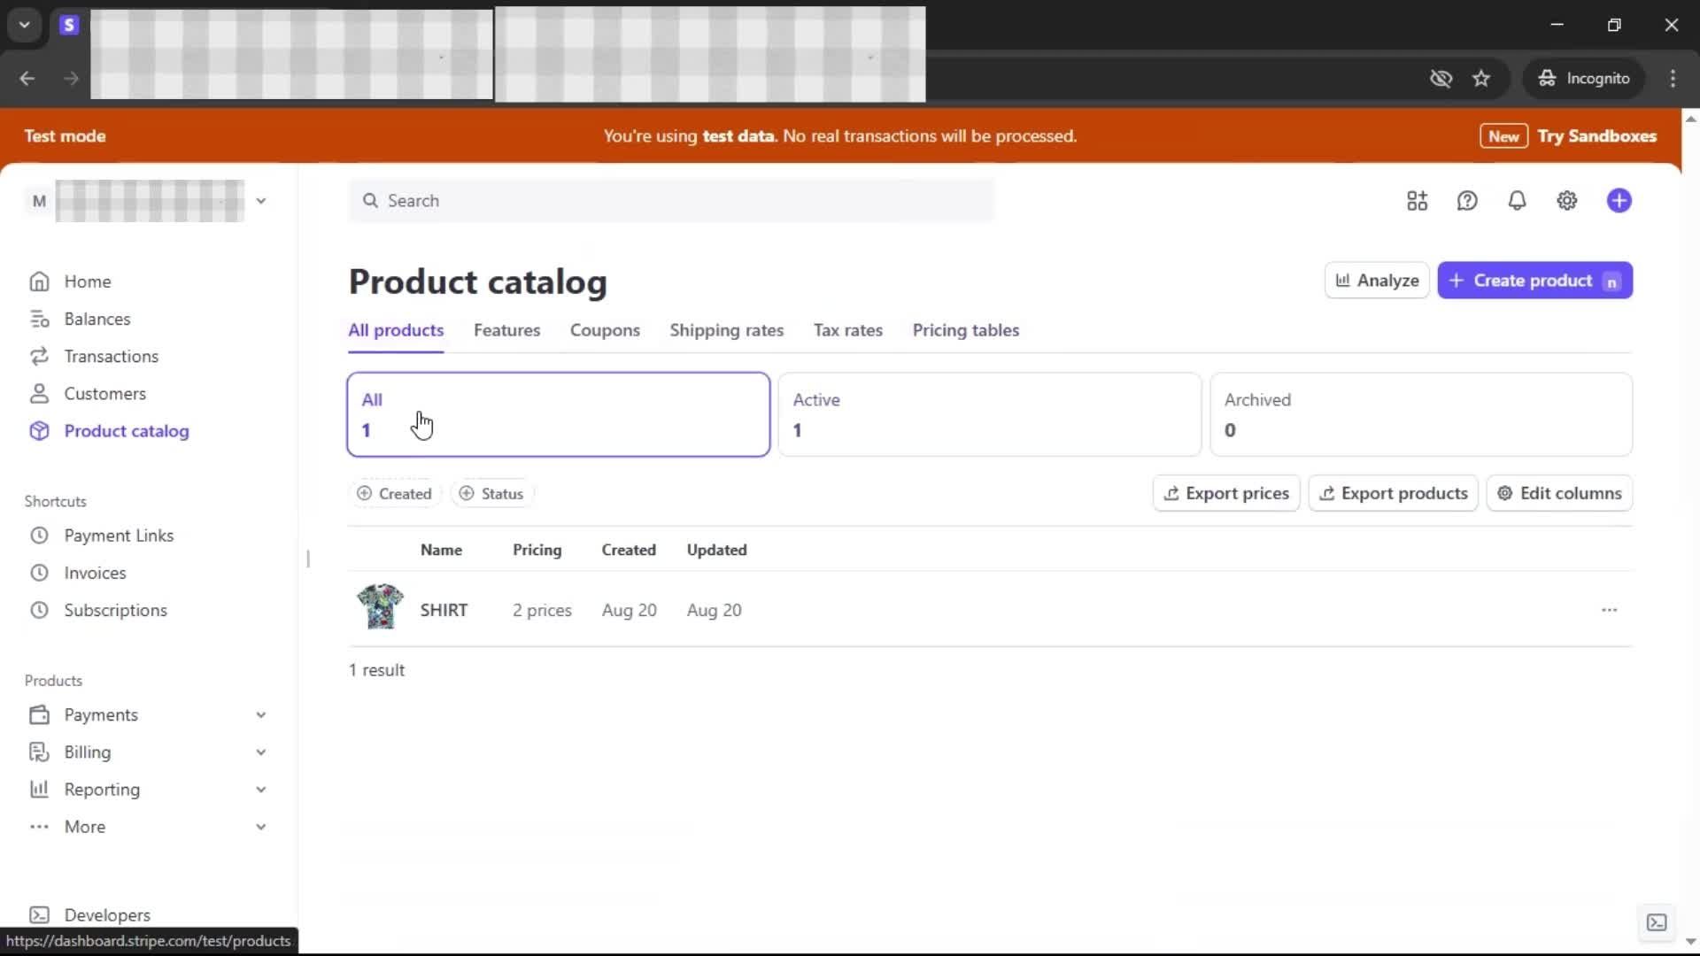Open the SHIRT row three-dot menu

pyautogui.click(x=1609, y=610)
